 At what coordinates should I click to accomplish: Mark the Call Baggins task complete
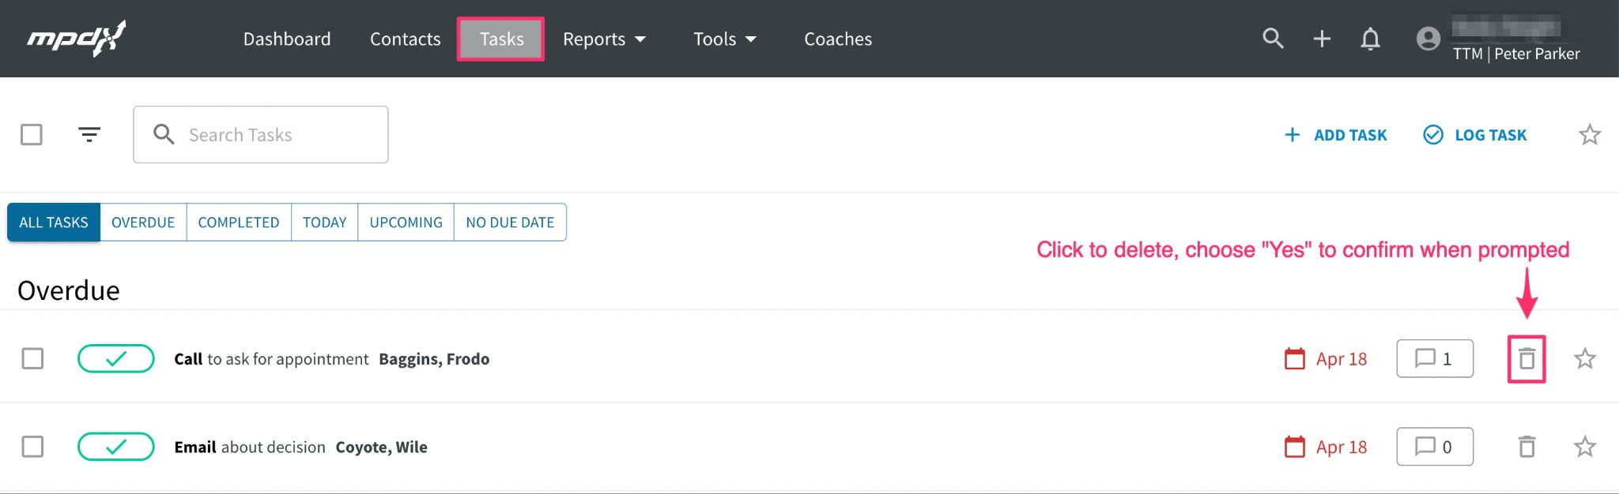pos(116,359)
